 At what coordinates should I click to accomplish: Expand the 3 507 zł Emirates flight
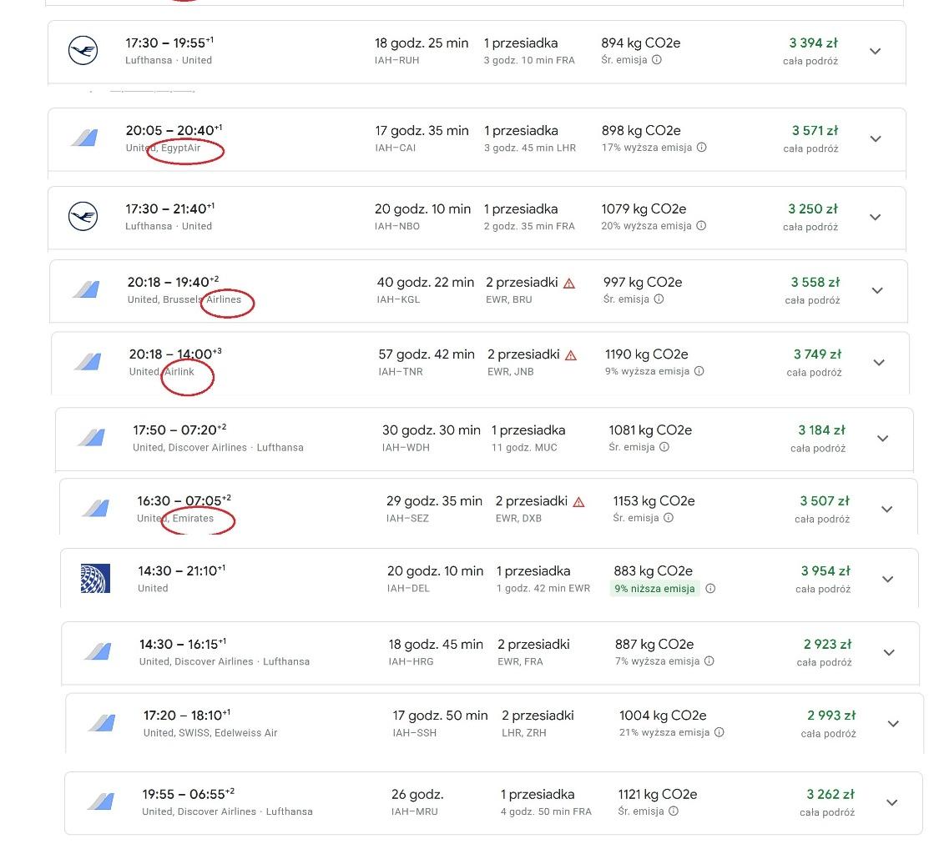pos(887,510)
